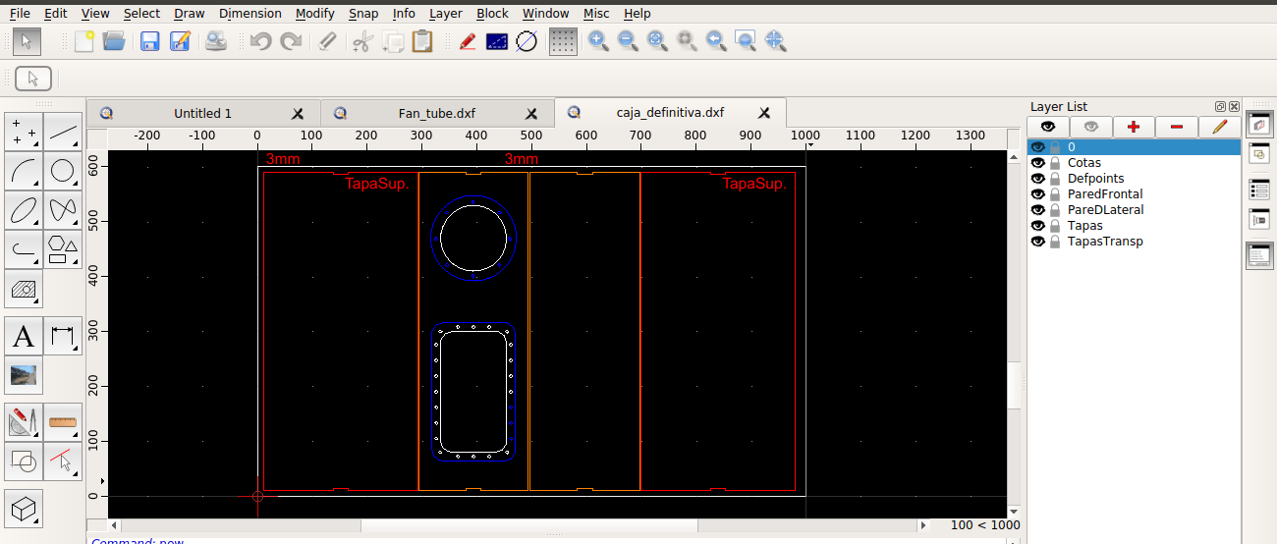
Task: Click the Ellipse tool icon
Action: (24, 211)
